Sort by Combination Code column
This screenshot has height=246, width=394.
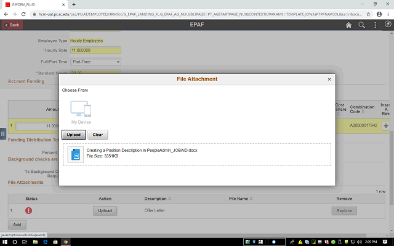(362, 109)
